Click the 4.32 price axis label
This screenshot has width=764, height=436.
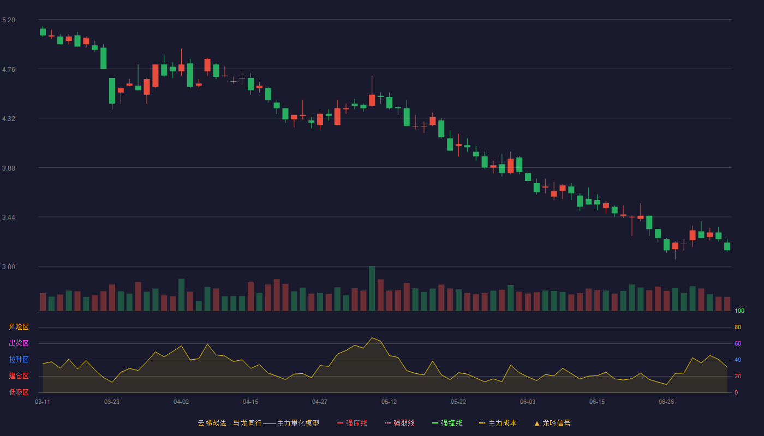pyautogui.click(x=9, y=119)
